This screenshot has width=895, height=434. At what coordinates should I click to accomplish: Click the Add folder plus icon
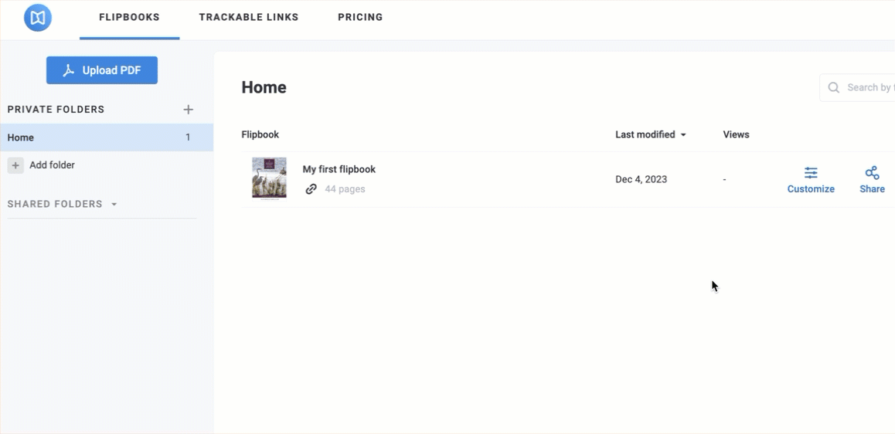15,165
